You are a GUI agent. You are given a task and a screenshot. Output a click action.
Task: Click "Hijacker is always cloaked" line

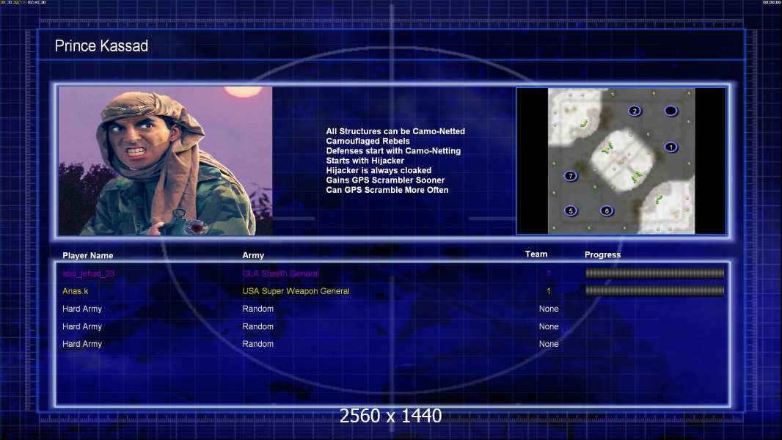tap(379, 170)
